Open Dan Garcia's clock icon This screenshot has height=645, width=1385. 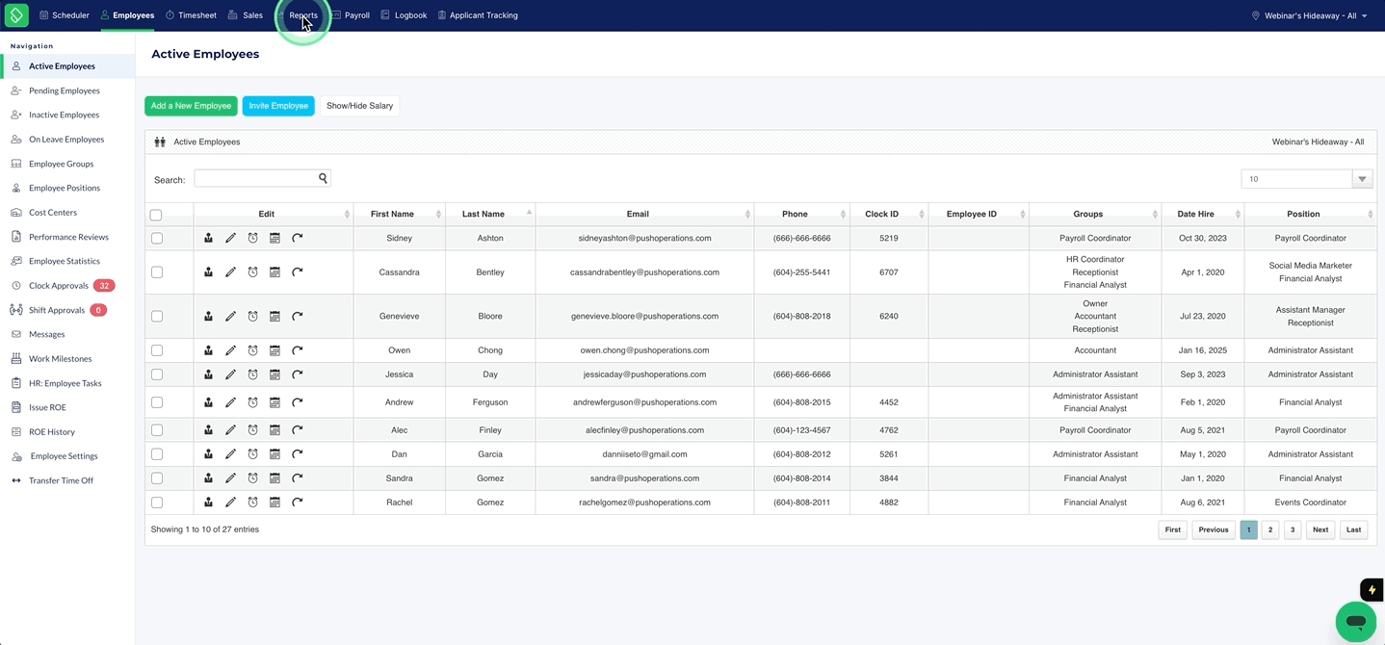pyautogui.click(x=252, y=454)
